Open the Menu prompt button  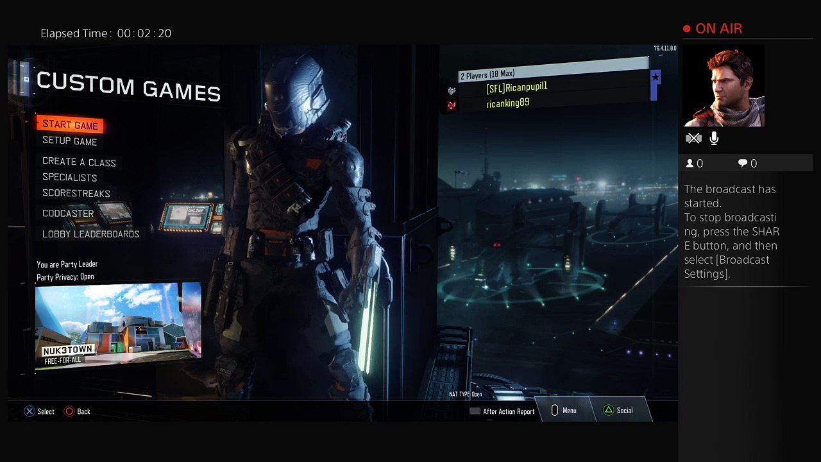tap(570, 411)
